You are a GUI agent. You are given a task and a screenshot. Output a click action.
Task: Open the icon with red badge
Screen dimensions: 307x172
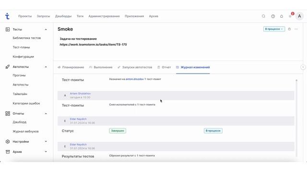(x=291, y=15)
